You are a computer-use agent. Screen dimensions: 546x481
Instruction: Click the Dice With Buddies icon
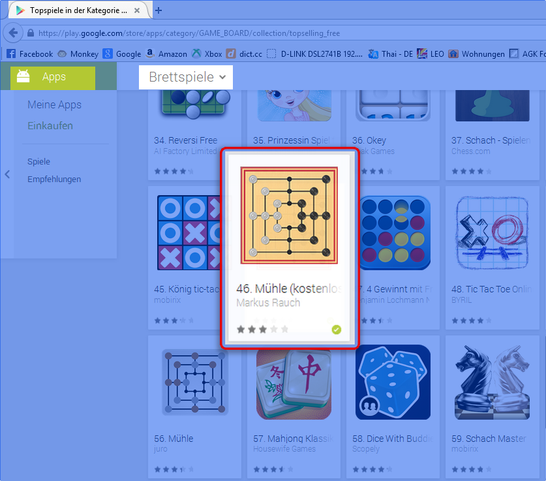coord(393,382)
